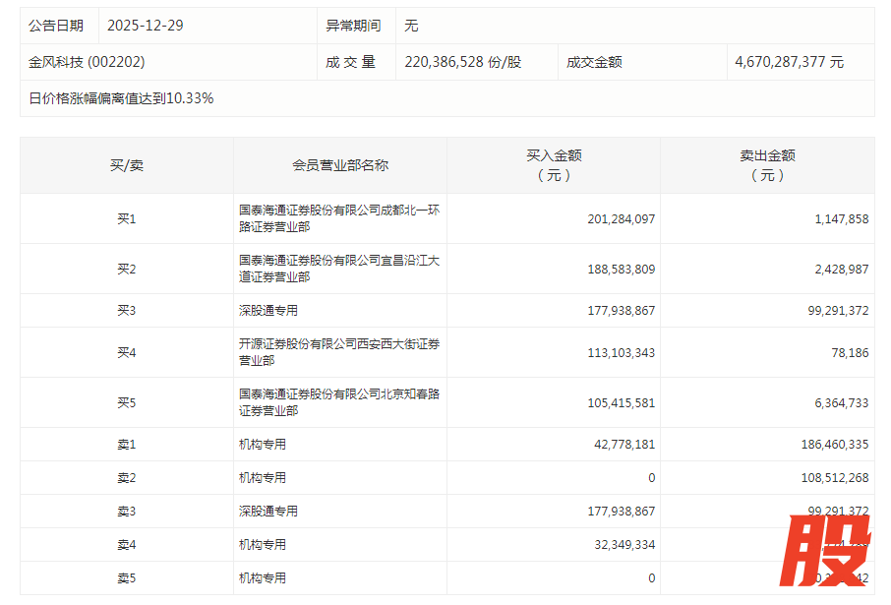Click the 成交量 value 220,386,528 份/股
891x605 pixels.
462,62
